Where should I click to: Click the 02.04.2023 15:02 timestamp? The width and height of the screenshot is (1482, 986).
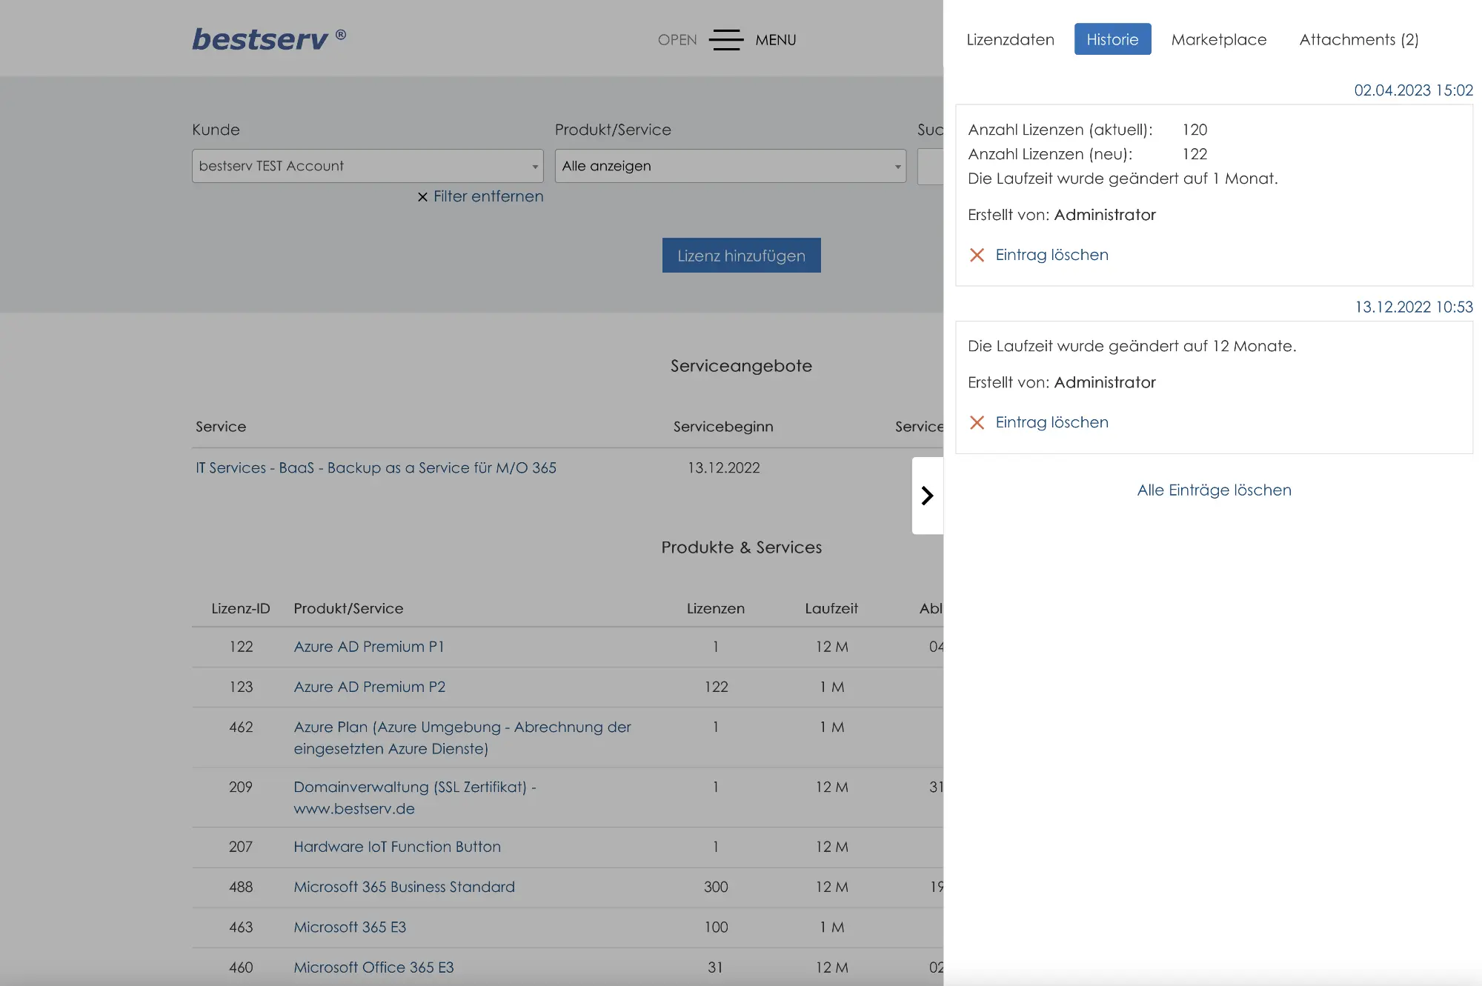click(x=1413, y=90)
